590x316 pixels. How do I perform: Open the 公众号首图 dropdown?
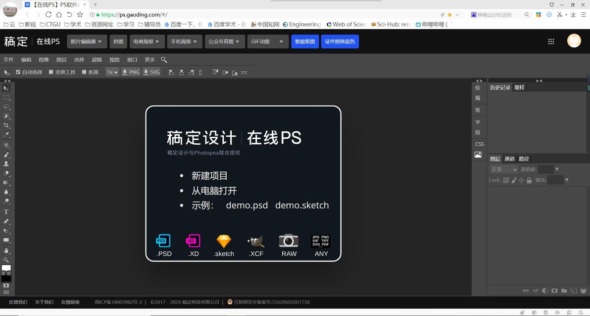click(225, 41)
